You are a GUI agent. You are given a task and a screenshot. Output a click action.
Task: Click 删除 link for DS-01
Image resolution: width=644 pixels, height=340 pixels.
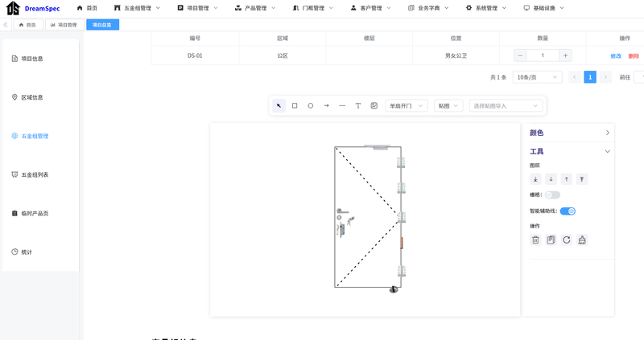click(634, 55)
